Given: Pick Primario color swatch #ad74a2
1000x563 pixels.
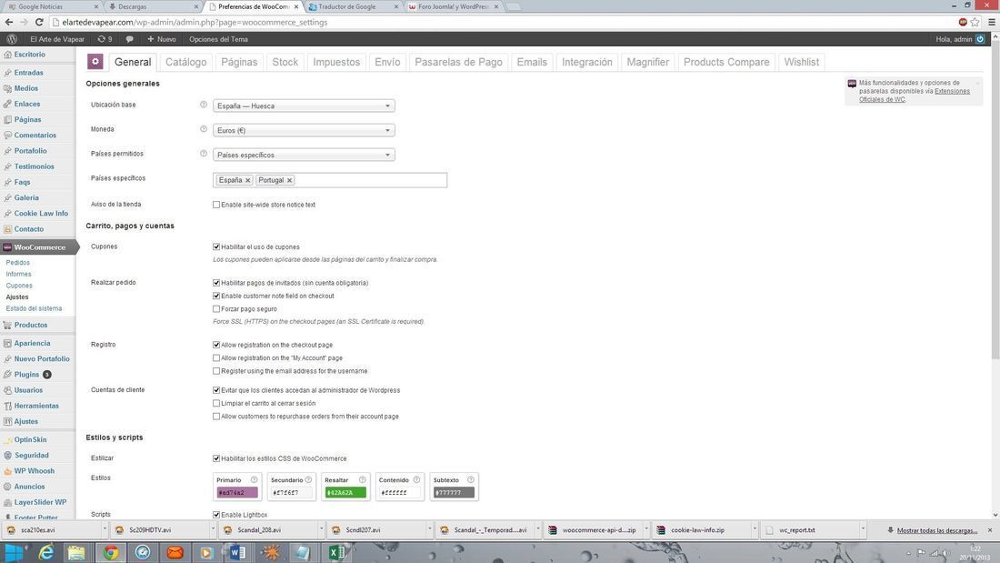Looking at the screenshot, I should pos(237,493).
